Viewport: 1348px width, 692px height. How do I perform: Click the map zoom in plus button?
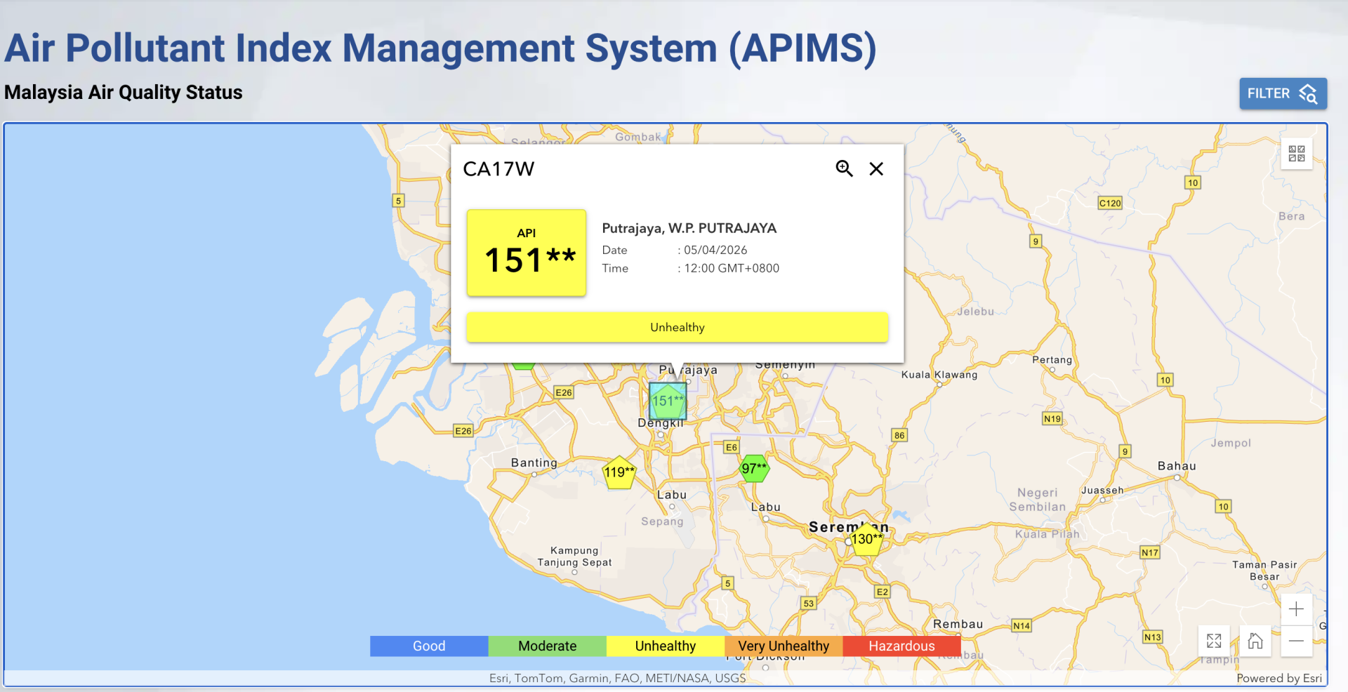pyautogui.click(x=1296, y=609)
